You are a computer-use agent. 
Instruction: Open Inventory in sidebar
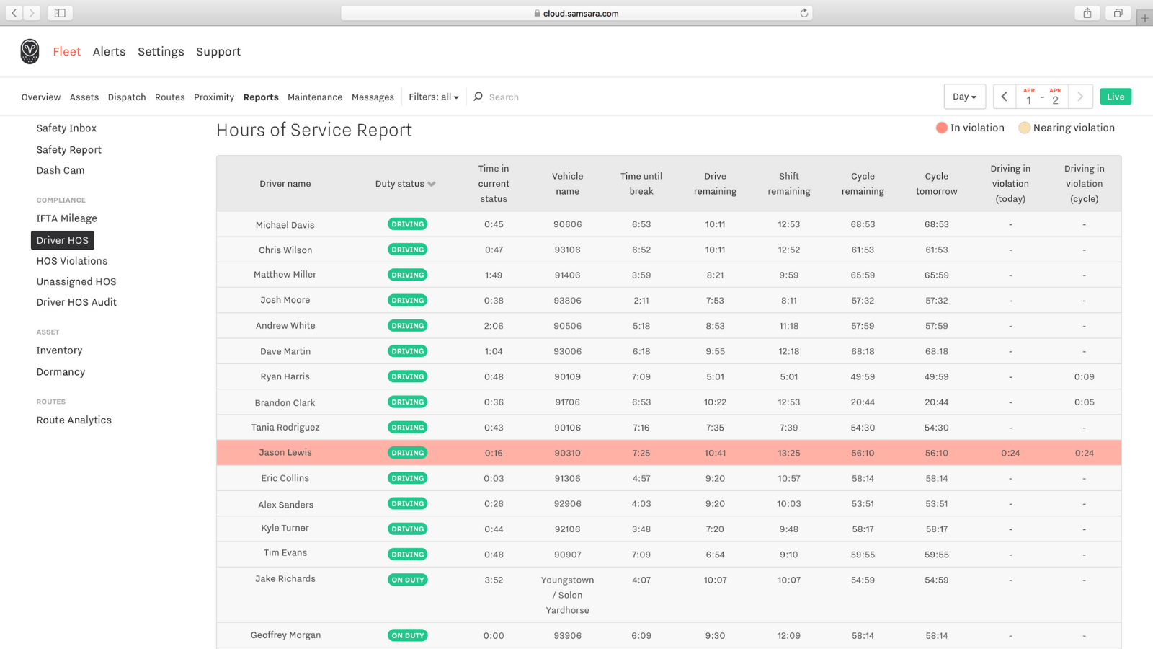[59, 350]
